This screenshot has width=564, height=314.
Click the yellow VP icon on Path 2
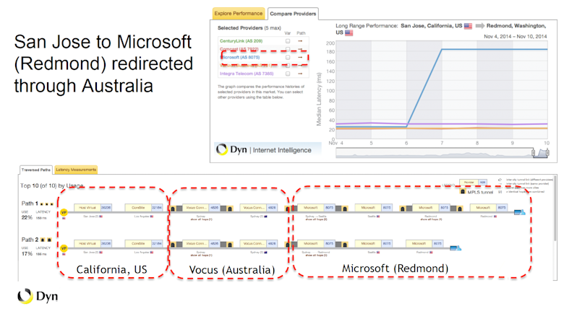click(x=64, y=248)
